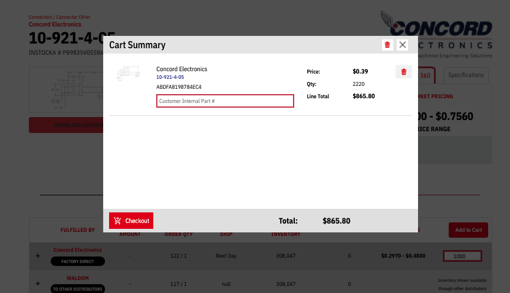Select manufacturer code ABDFA8198784EC4
The width and height of the screenshot is (510, 293).
[179, 87]
